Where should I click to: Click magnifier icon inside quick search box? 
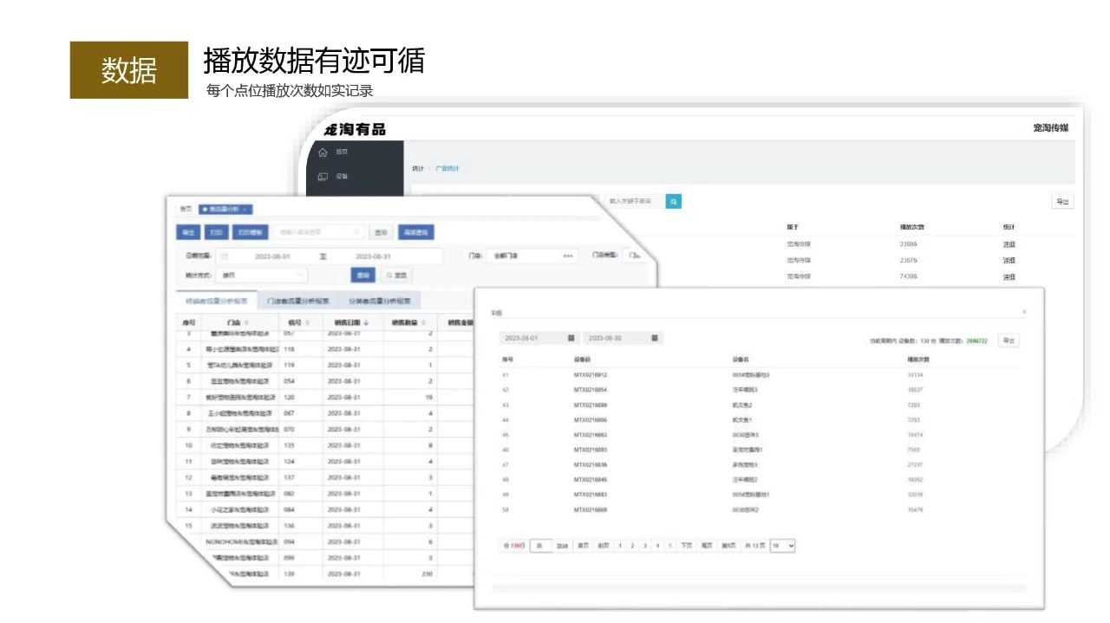[356, 232]
